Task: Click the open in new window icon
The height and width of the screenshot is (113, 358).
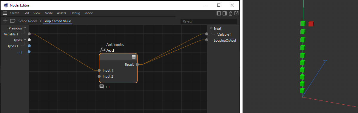Action: [x=236, y=13]
